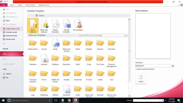Open Sample templates

pyautogui.click(x=67, y=26)
